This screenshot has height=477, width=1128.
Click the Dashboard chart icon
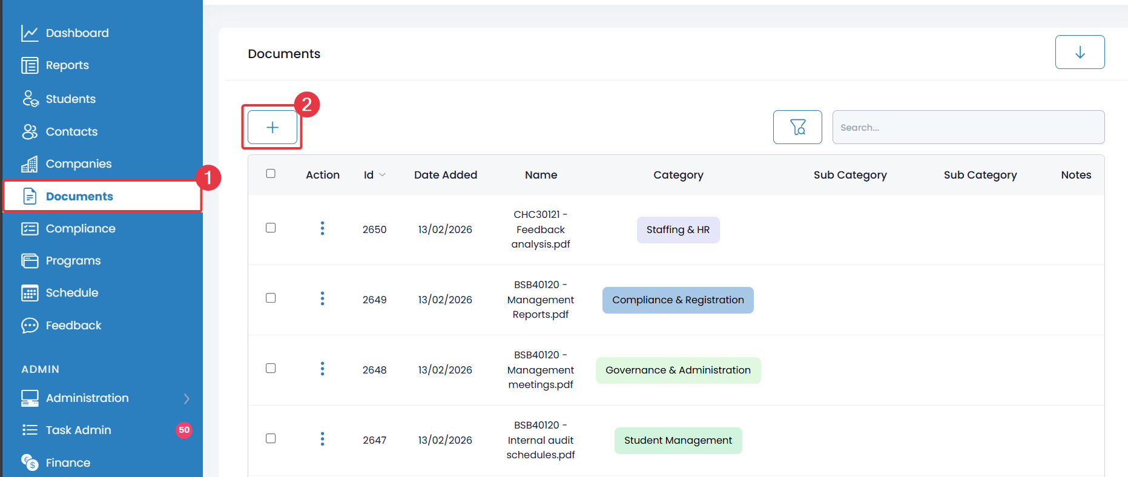pos(30,33)
